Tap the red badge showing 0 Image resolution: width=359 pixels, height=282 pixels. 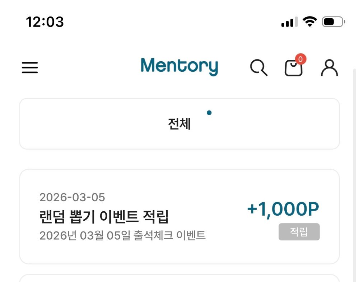tap(300, 60)
